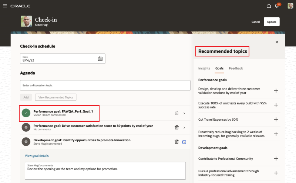
Task: Expand the customer satisfaction goal chevron
Action: [x=184, y=128]
